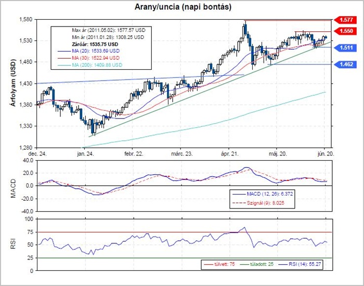Screen dimensions: 364x286
Task: Click the chart title Arany/uncia
Action: (181, 8)
